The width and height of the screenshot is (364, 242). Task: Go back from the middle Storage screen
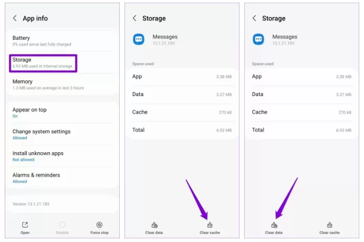pyautogui.click(x=134, y=18)
